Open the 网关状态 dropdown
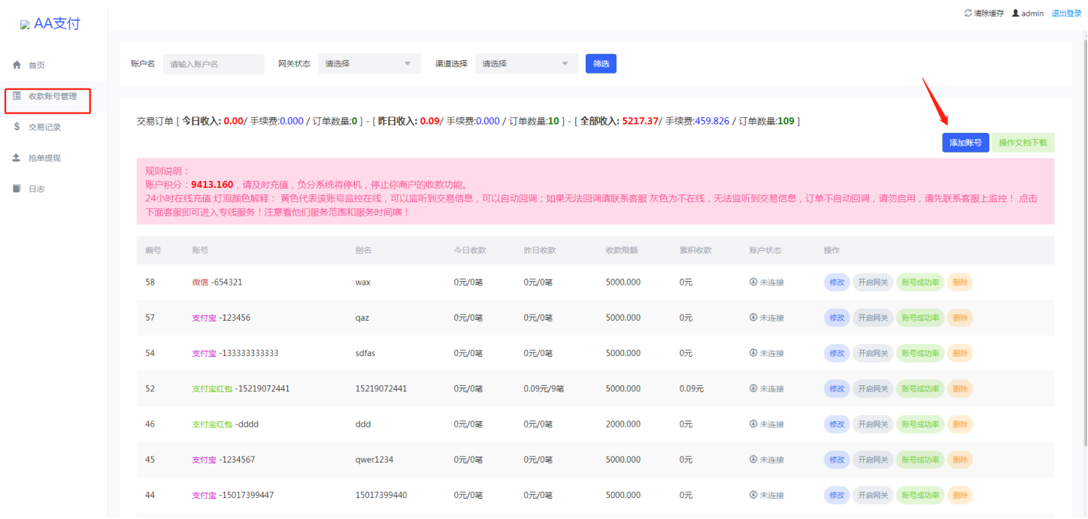Screen dimensions: 1088x519 coord(369,64)
